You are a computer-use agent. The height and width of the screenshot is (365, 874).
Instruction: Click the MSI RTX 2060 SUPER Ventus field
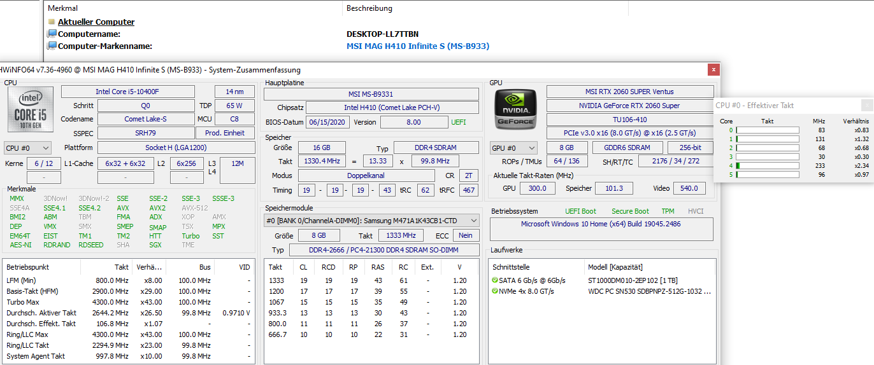coord(629,92)
